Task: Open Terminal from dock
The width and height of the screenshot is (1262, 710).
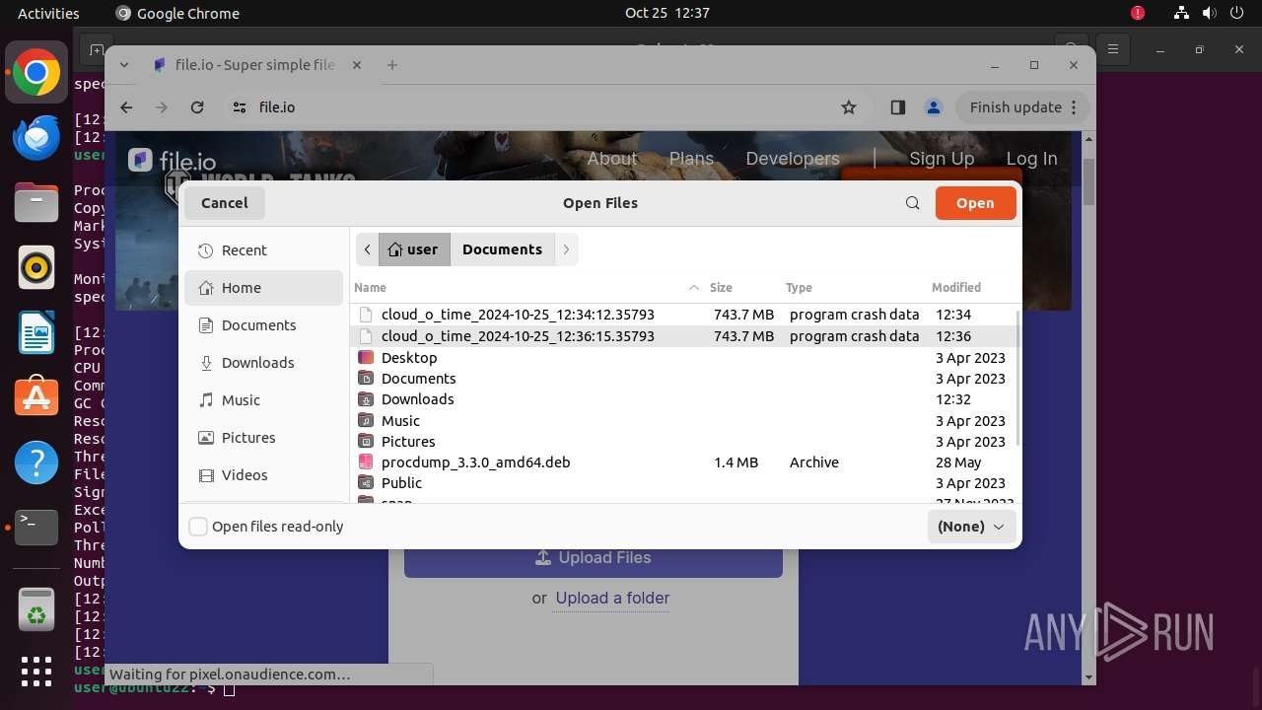Action: [x=36, y=528]
